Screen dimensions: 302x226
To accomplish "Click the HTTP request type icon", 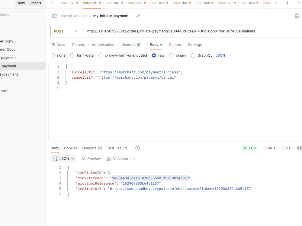I will point(54,16).
